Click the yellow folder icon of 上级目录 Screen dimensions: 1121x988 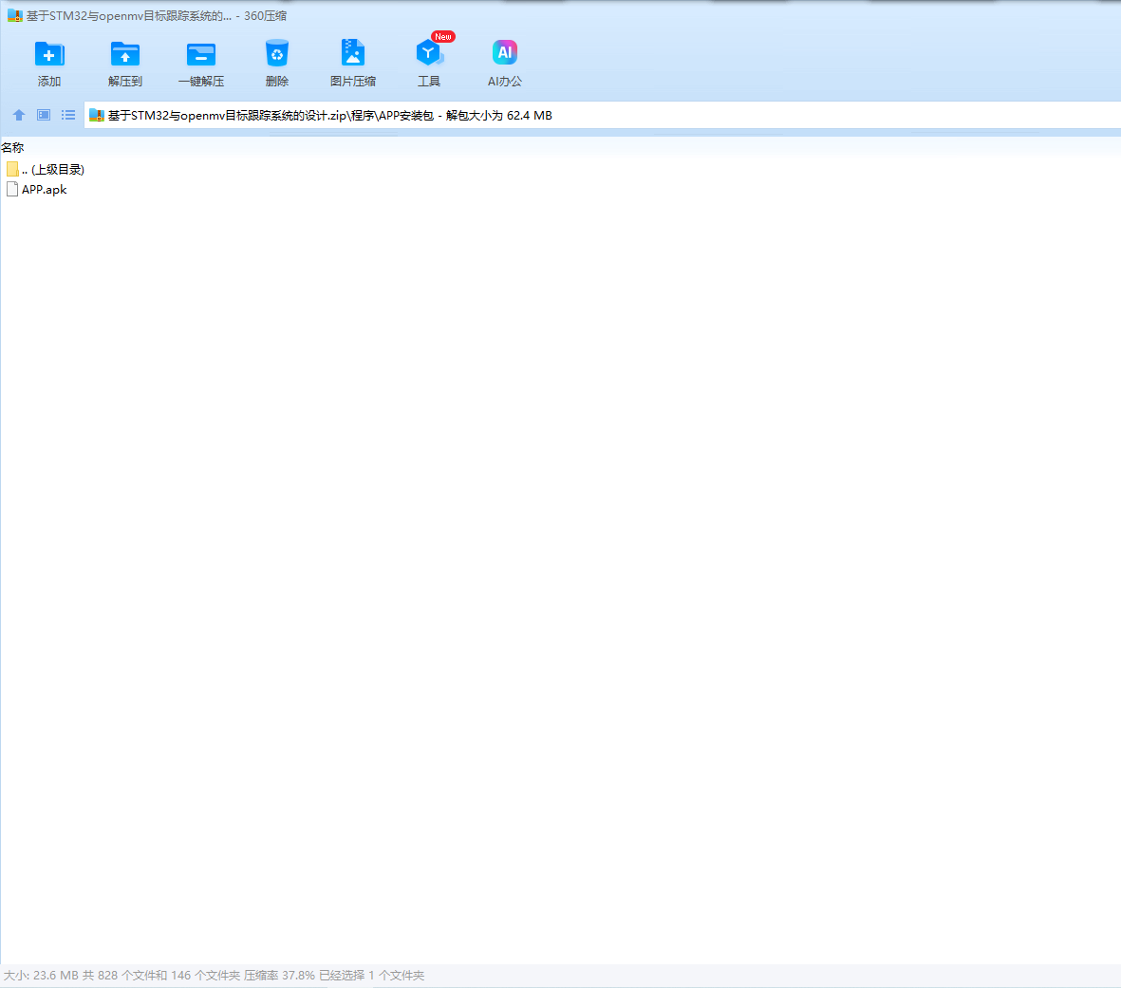12,170
